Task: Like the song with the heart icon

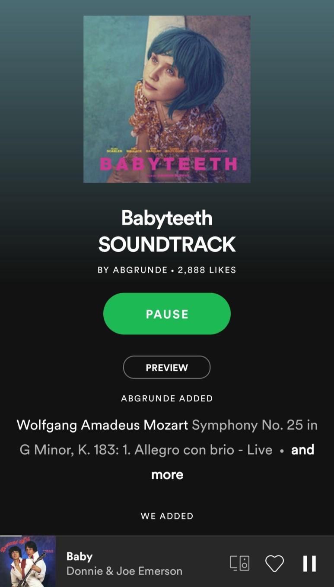Action: pos(274,564)
